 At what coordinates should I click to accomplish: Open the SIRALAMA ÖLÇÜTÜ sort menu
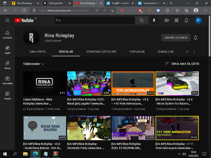tap(182, 64)
